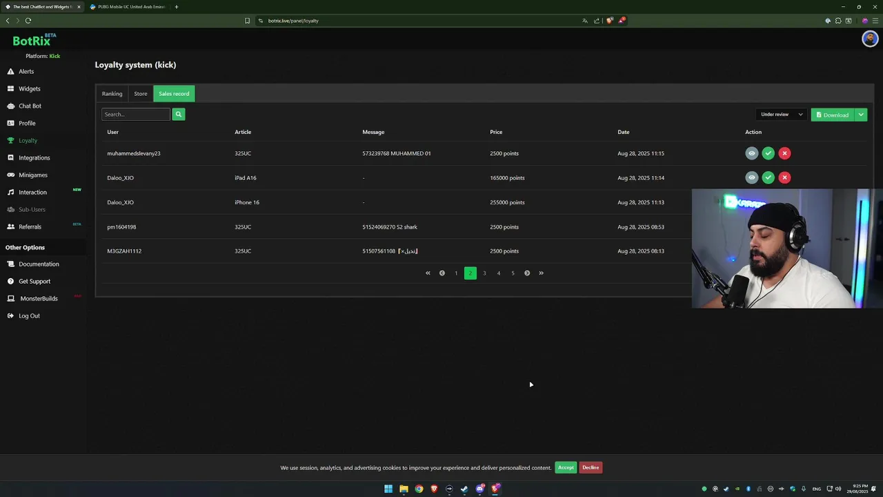Click message 51524069270 S2 shark

390,226
